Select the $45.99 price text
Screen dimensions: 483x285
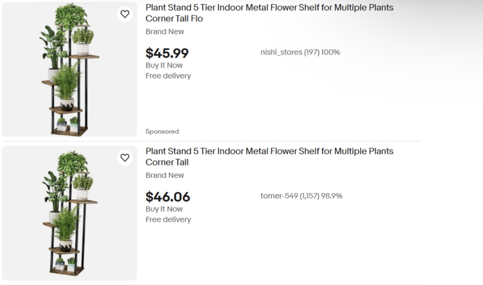point(167,53)
